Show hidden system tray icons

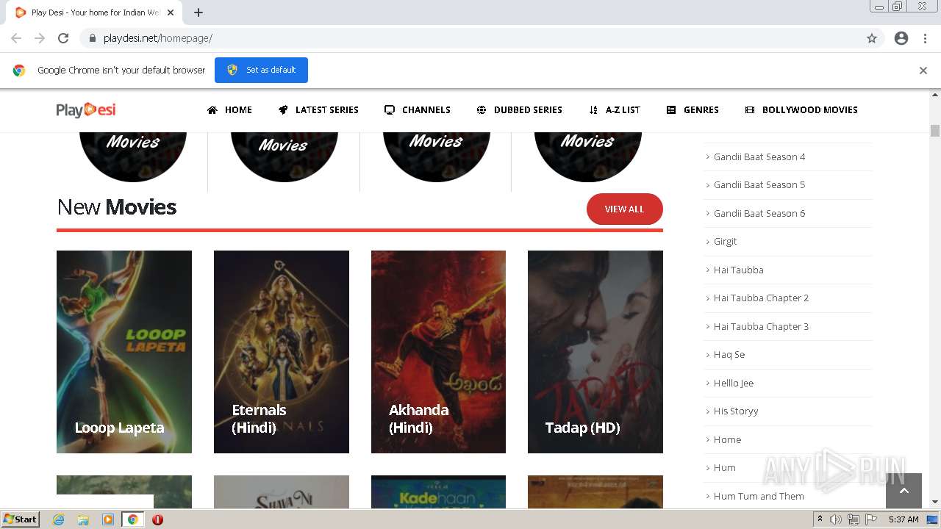pos(820,519)
